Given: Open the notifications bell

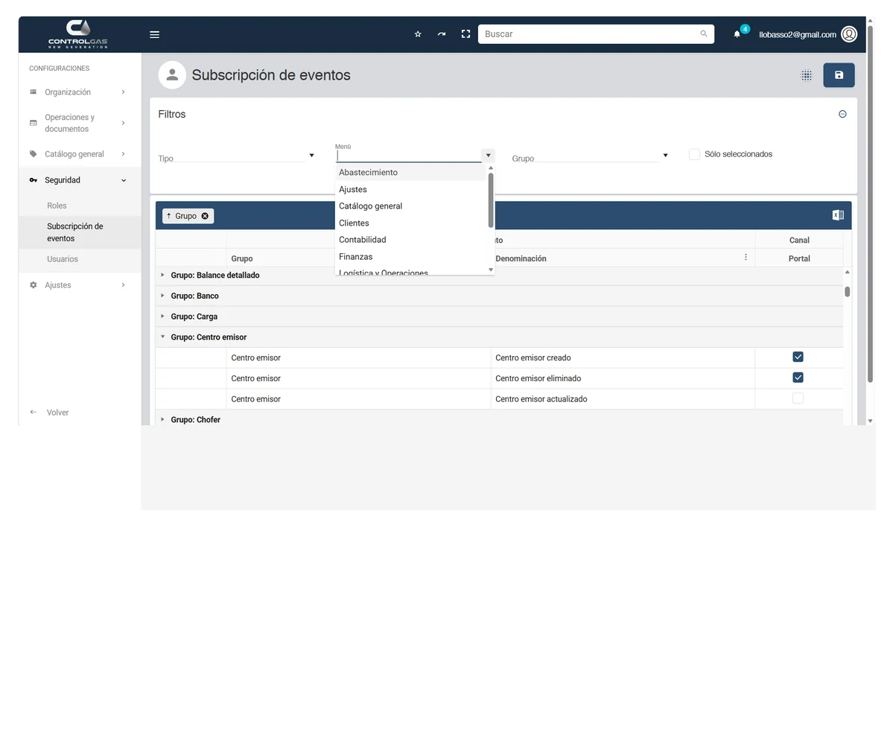Looking at the screenshot, I should tap(737, 34).
